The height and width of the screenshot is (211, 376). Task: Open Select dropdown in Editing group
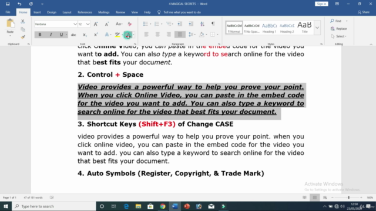339,36
